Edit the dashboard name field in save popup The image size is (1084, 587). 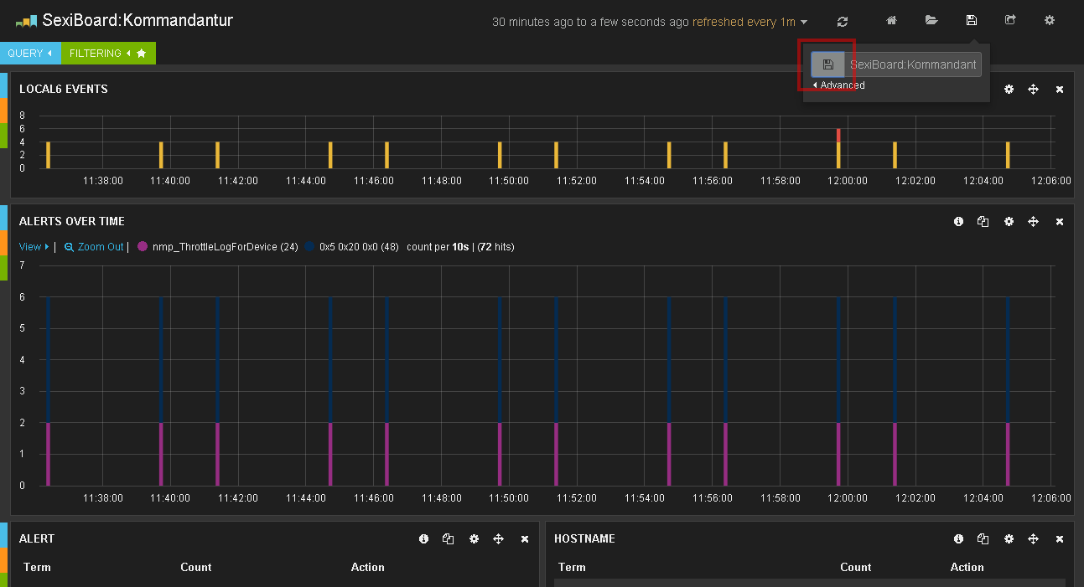(913, 64)
